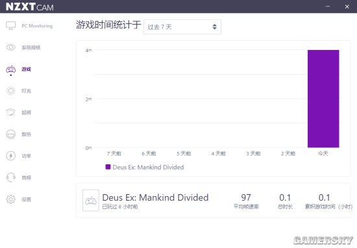This screenshot has width=357, height=248.
Task: Minimize the NZXT CAM window
Action: (328, 6)
